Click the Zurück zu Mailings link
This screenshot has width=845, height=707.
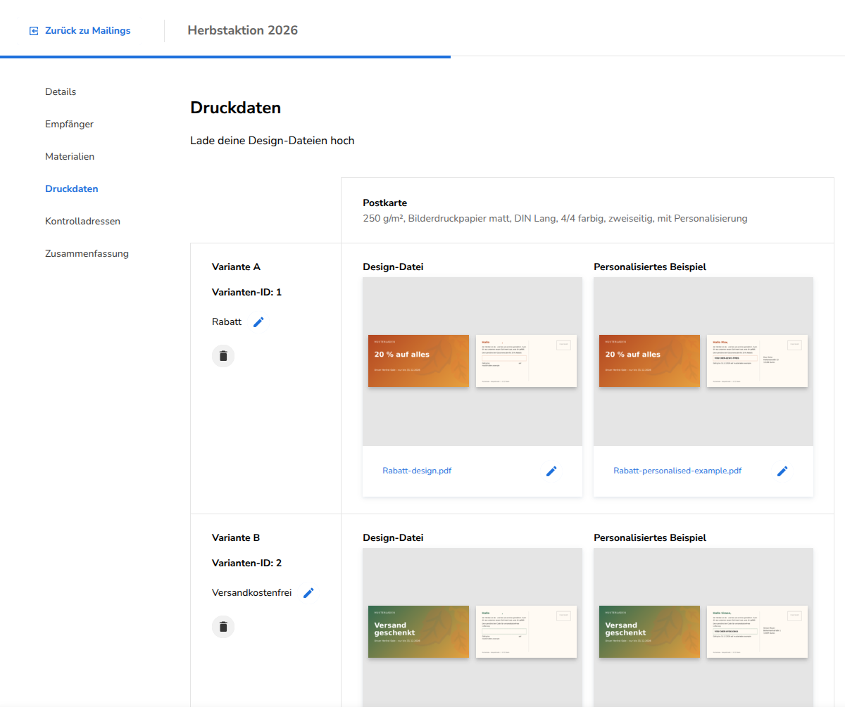pyautogui.click(x=87, y=31)
